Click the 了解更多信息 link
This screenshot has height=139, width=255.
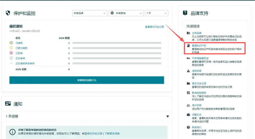click(112, 133)
